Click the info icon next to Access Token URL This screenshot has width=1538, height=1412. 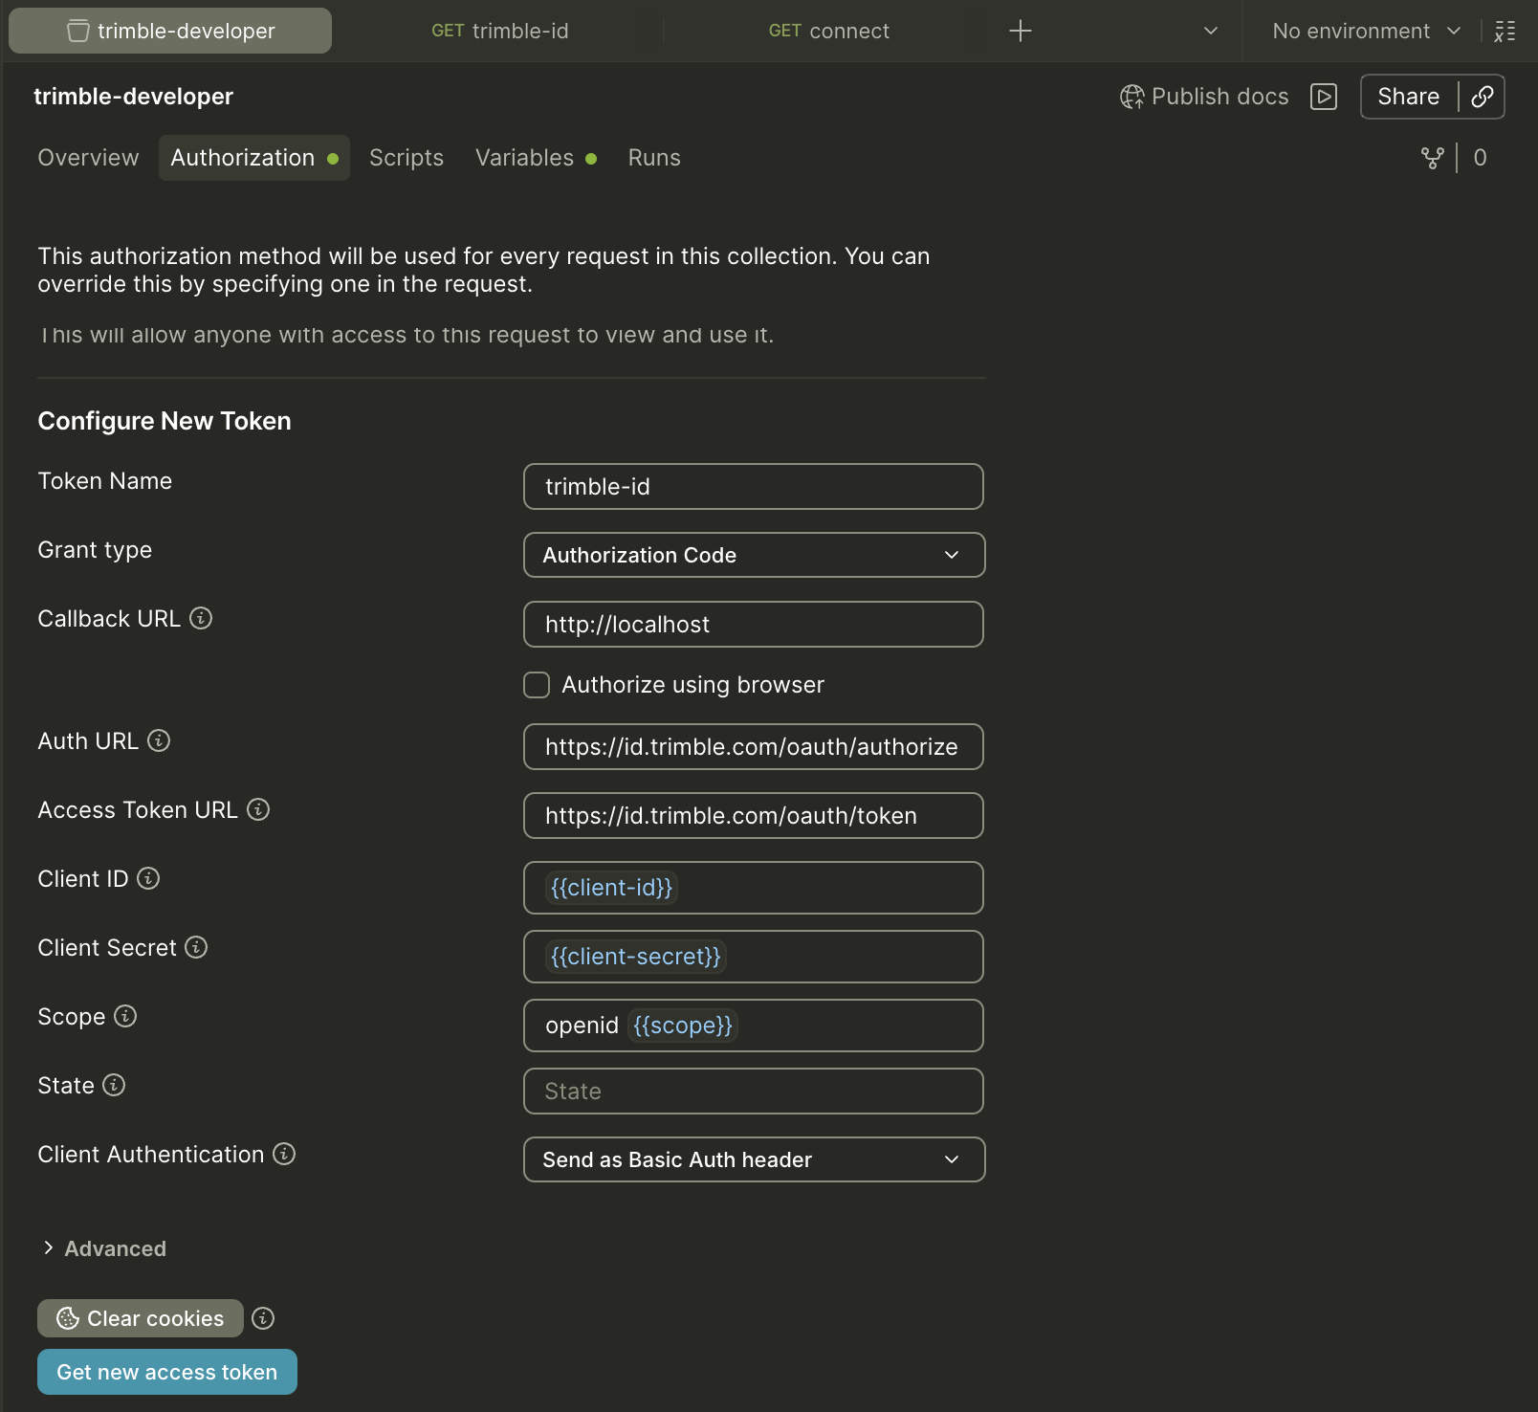(x=258, y=809)
